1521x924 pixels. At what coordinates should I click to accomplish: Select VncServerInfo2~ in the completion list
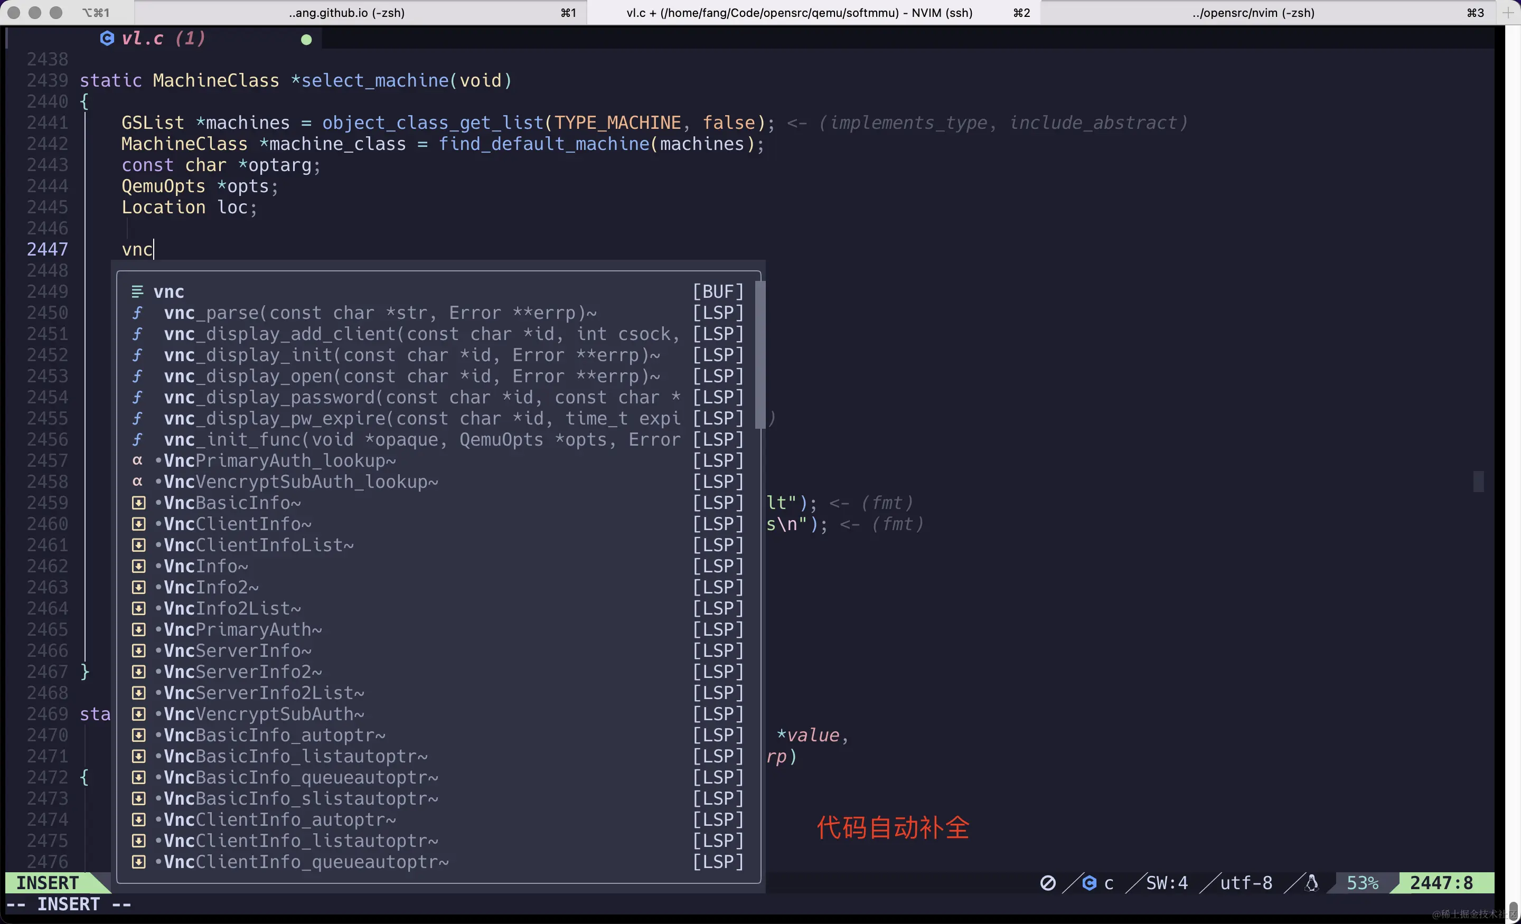(x=241, y=672)
